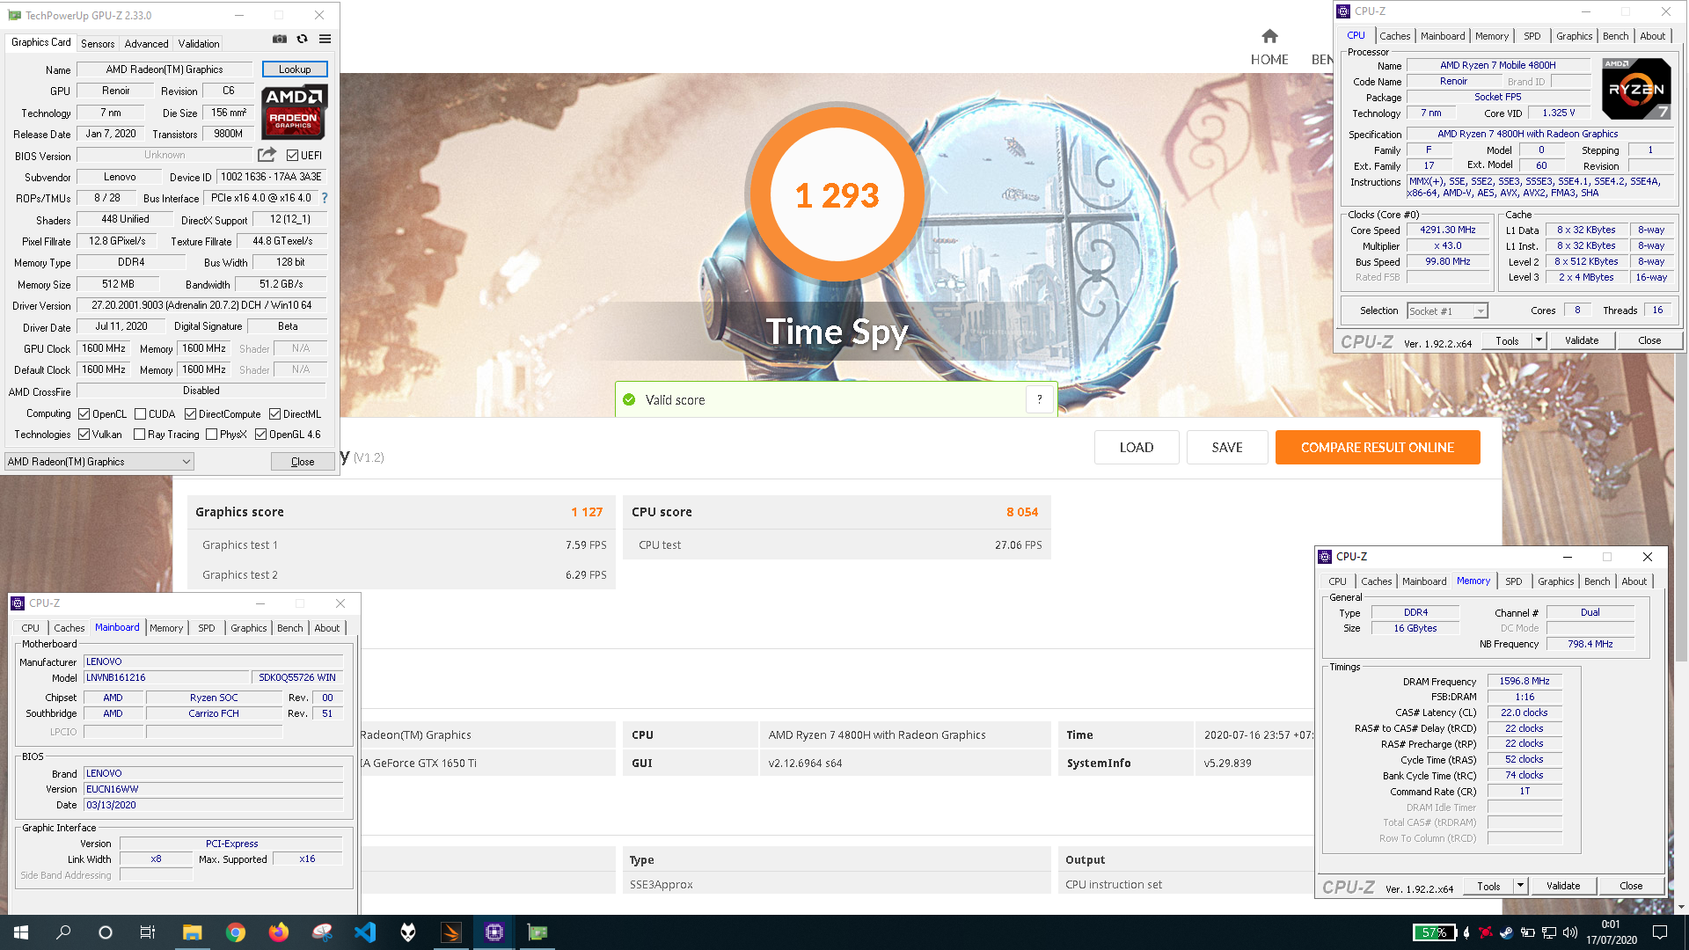Open Windows Search from the taskbar
Image resolution: width=1689 pixels, height=950 pixels.
coord(63,932)
